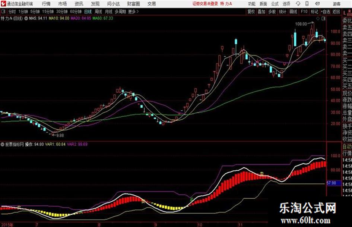Open the 资讯 menu
This screenshot has width=352, height=227.
click(x=79, y=4)
